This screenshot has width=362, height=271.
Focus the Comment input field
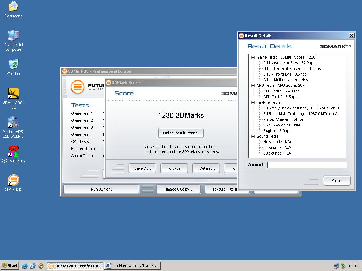306,165
